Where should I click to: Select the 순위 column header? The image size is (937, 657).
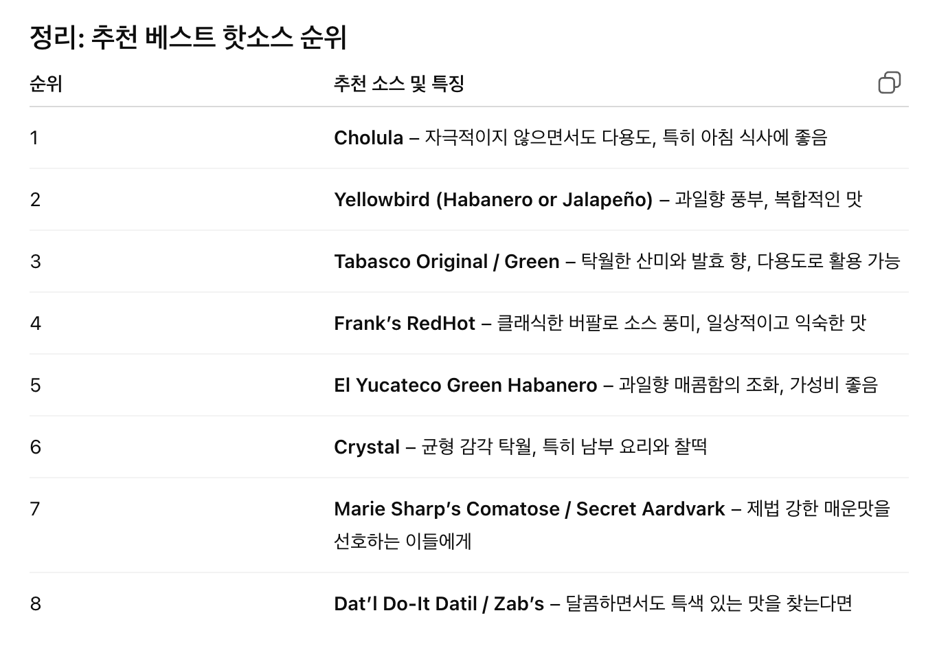pos(46,84)
